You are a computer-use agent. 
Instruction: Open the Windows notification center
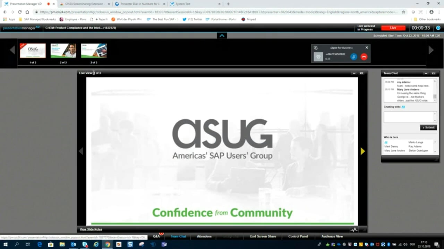coord(436,245)
